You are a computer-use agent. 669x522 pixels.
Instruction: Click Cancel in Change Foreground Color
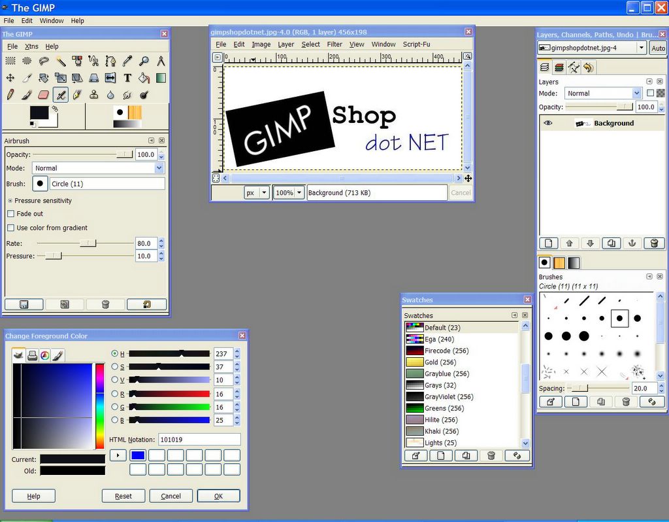171,496
